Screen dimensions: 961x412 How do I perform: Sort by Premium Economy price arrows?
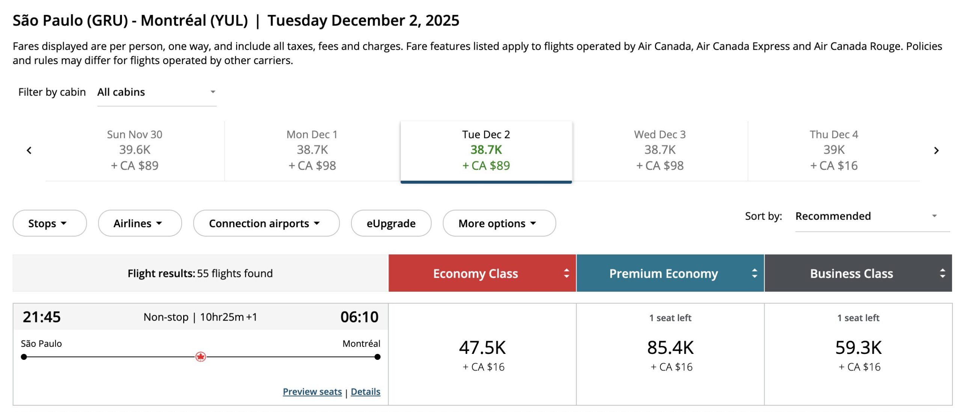click(x=754, y=273)
